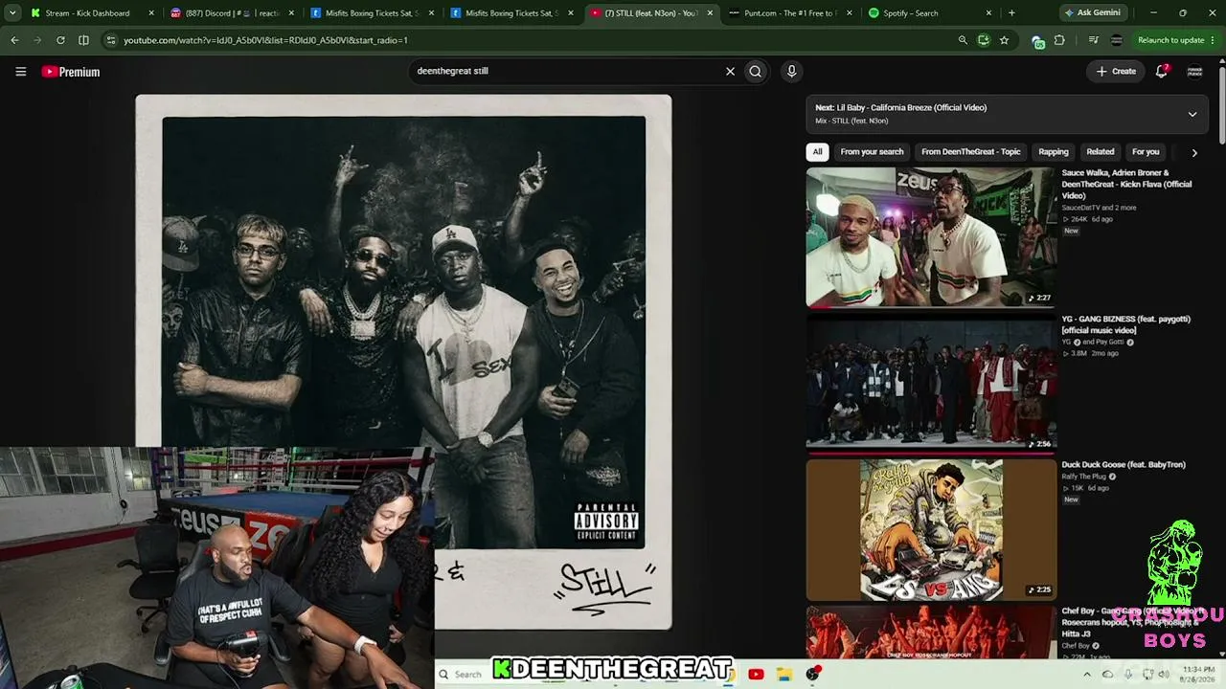Select the 'For you' filter chip
Image resolution: width=1226 pixels, height=689 pixels.
[1146, 151]
